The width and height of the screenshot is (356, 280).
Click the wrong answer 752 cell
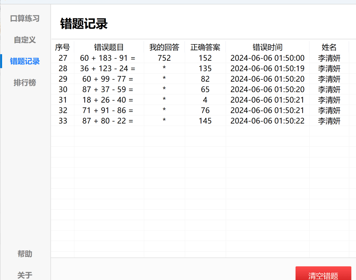click(x=164, y=58)
